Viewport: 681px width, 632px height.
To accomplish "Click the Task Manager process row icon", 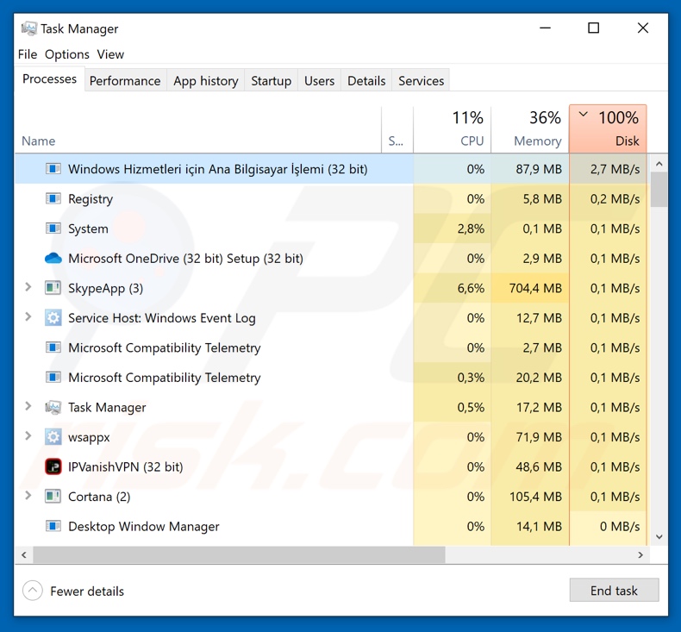I will click(x=53, y=407).
